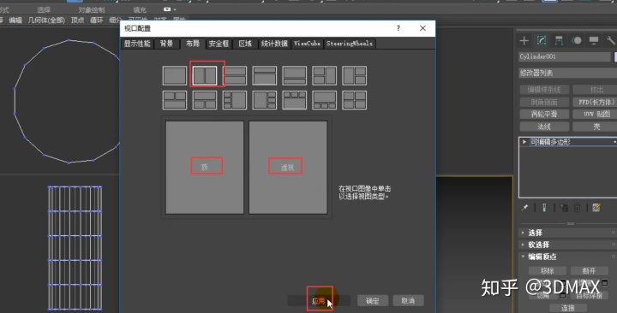Click the dialog help question mark
The width and height of the screenshot is (617, 313).
pos(398,28)
